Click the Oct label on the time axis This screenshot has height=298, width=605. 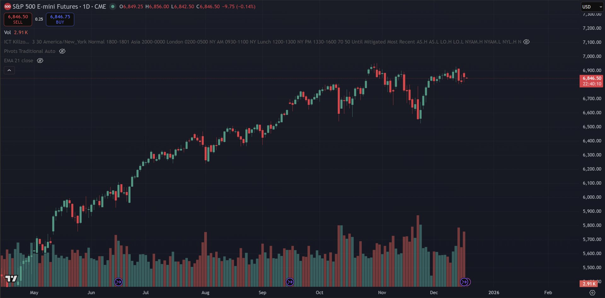click(x=320, y=293)
